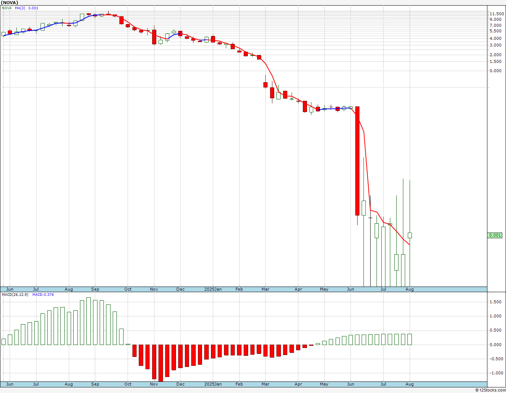Select Dec on the MACD timeline
Screen dimensions: 506x393
pyautogui.click(x=180, y=384)
